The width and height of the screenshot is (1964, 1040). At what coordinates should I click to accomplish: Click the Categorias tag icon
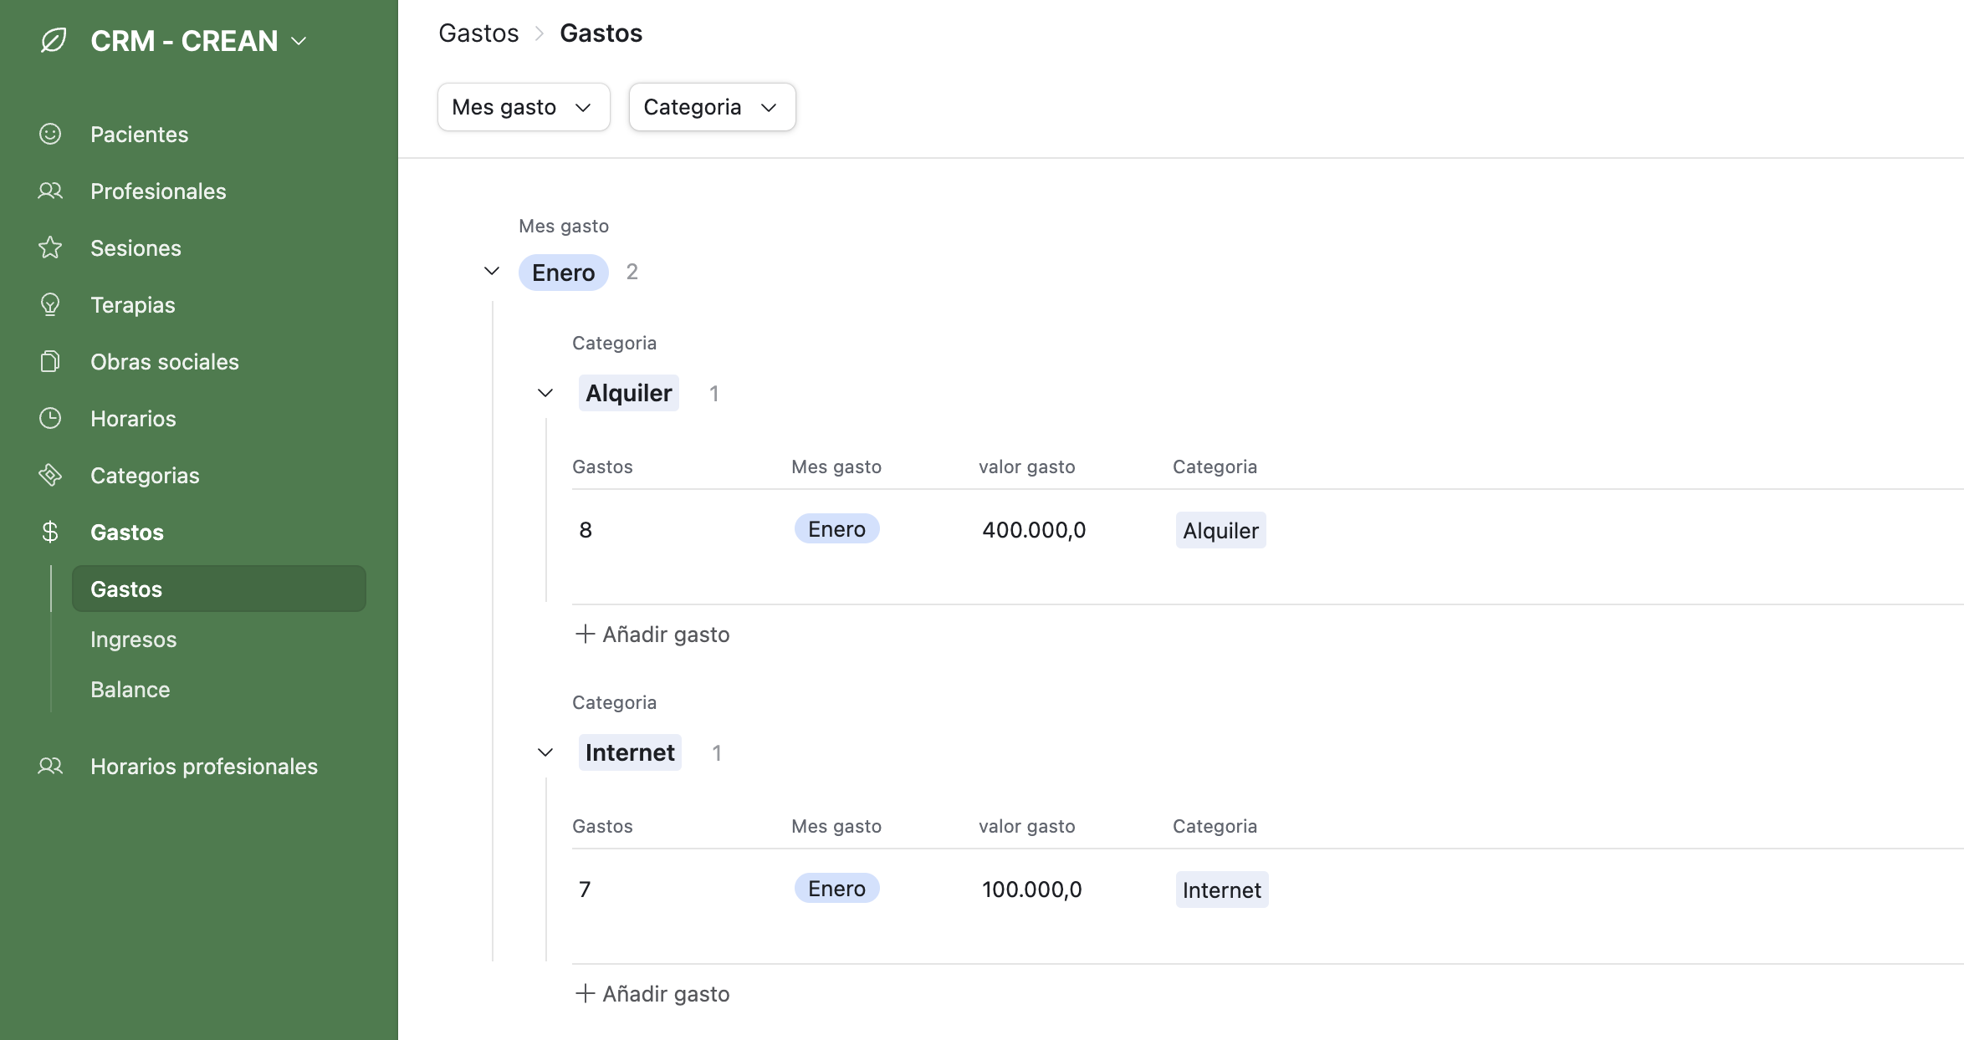50,475
